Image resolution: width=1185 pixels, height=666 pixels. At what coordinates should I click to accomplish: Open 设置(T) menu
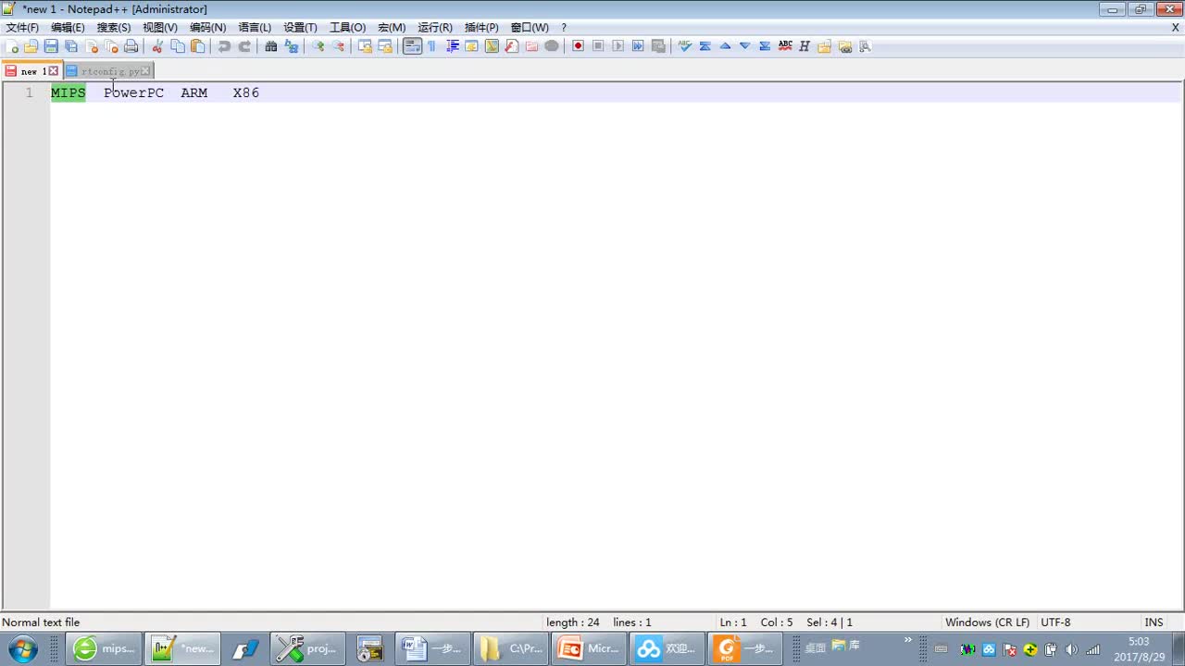pyautogui.click(x=300, y=28)
